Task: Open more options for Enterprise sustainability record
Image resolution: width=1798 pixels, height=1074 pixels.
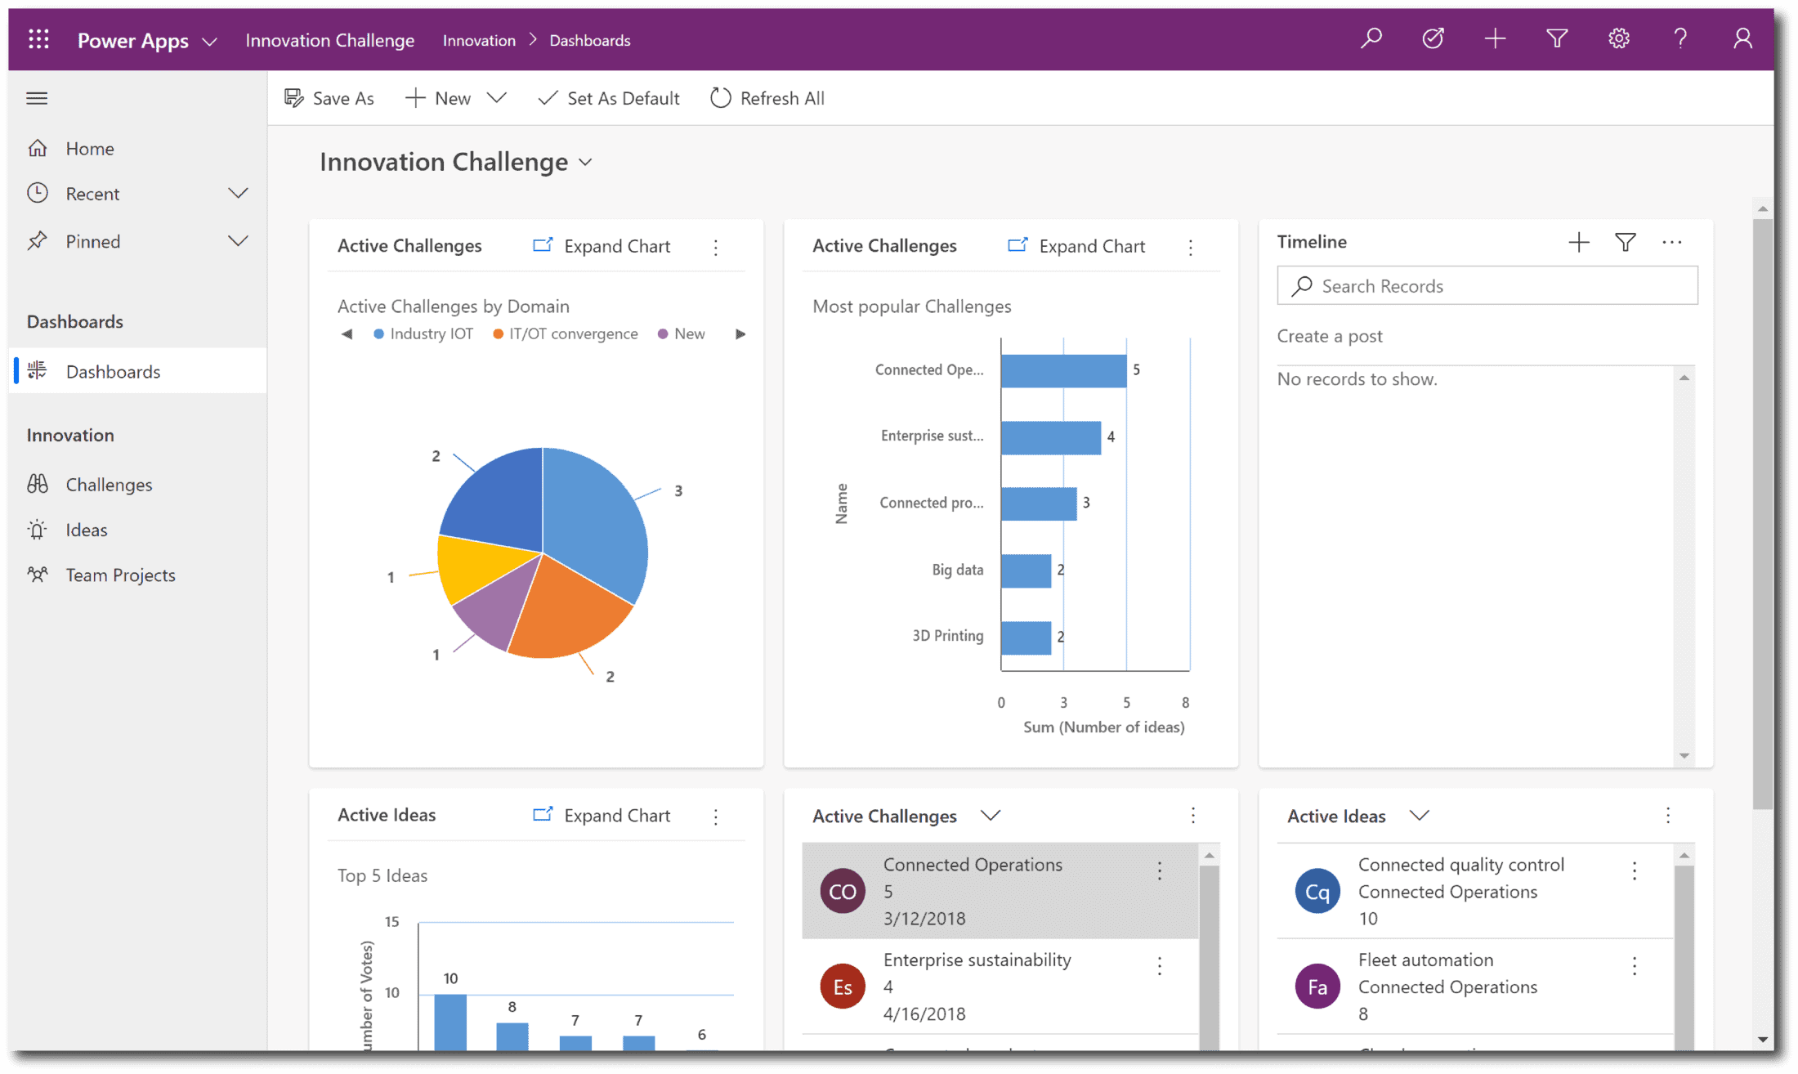Action: pos(1160,966)
